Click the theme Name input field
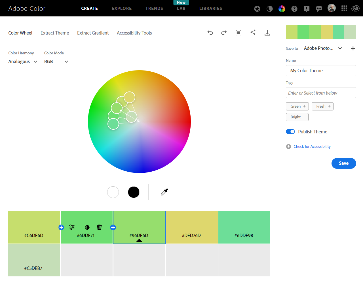Viewport: 363px width, 288px height. coord(321,71)
